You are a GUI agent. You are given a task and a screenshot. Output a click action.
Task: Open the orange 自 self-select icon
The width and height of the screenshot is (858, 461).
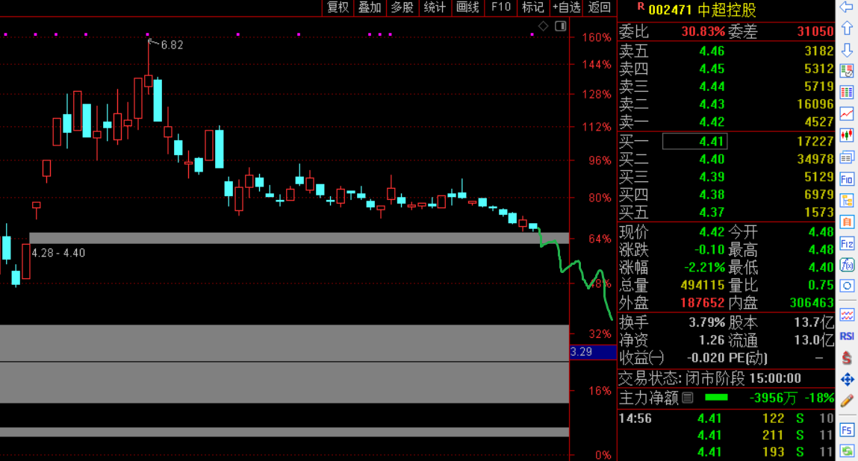pos(847,222)
